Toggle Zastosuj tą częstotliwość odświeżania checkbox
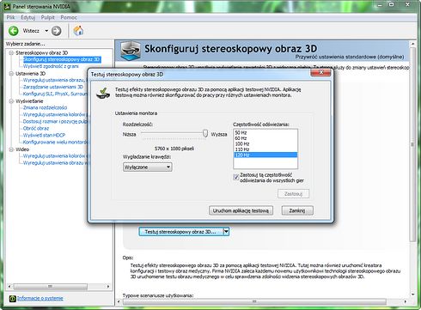Viewport: 421px width, 310px height. point(236,177)
